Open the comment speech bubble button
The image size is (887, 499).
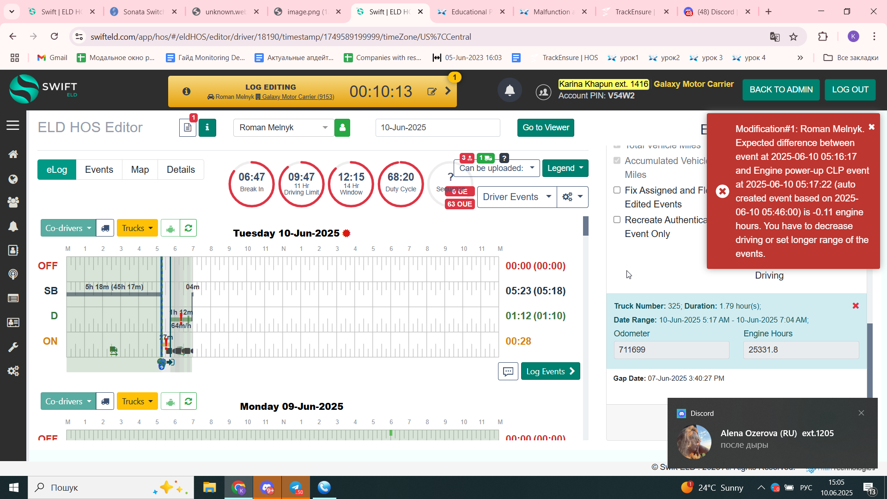(x=508, y=371)
